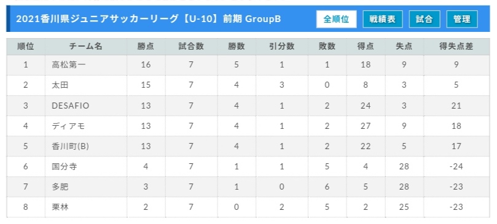The width and height of the screenshot is (497, 224).
Task: Select 国分寺 in the standings
Action: coord(65,166)
